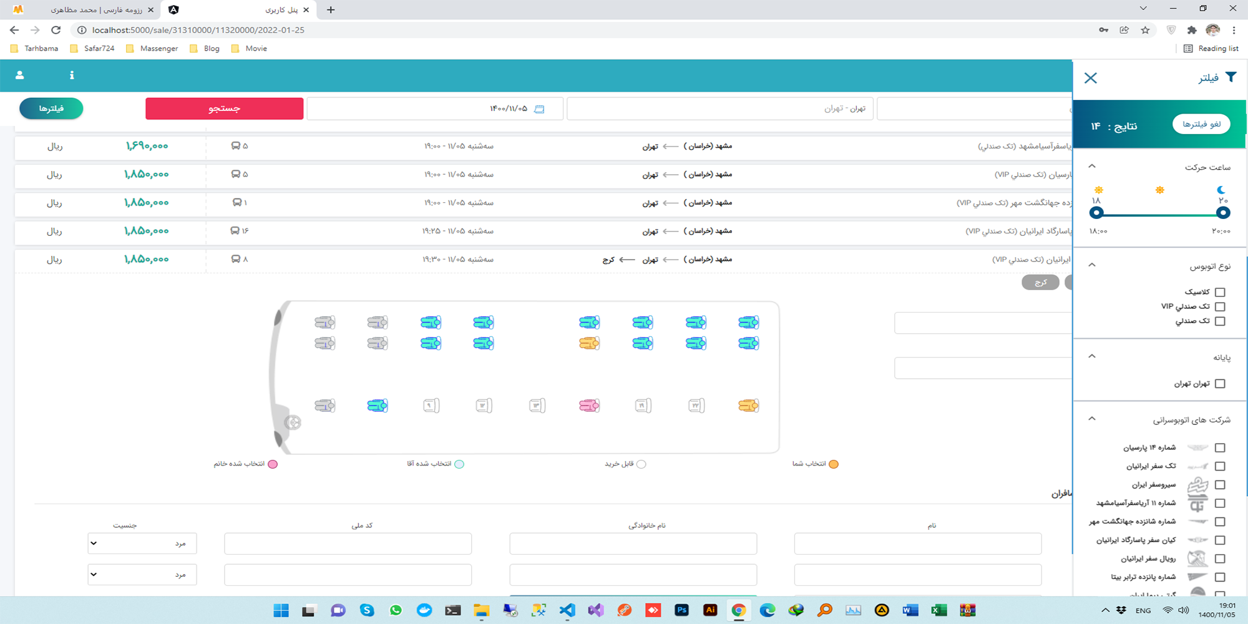Select available seat number ۱۳

pos(537,406)
